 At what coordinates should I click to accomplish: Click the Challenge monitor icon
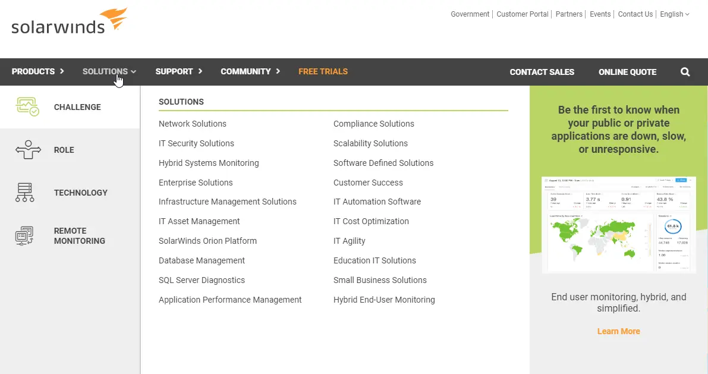[27, 107]
